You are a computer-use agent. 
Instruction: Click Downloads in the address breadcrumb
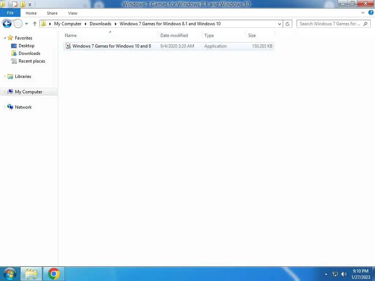tap(100, 24)
